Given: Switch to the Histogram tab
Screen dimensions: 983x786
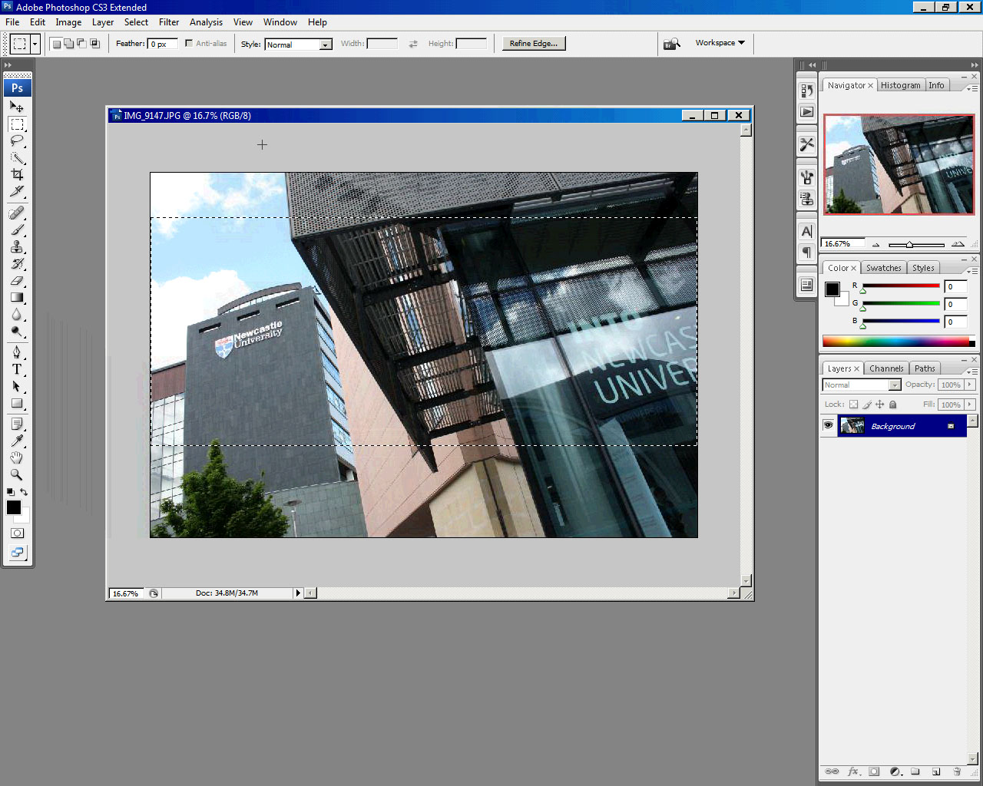Looking at the screenshot, I should pyautogui.click(x=900, y=85).
